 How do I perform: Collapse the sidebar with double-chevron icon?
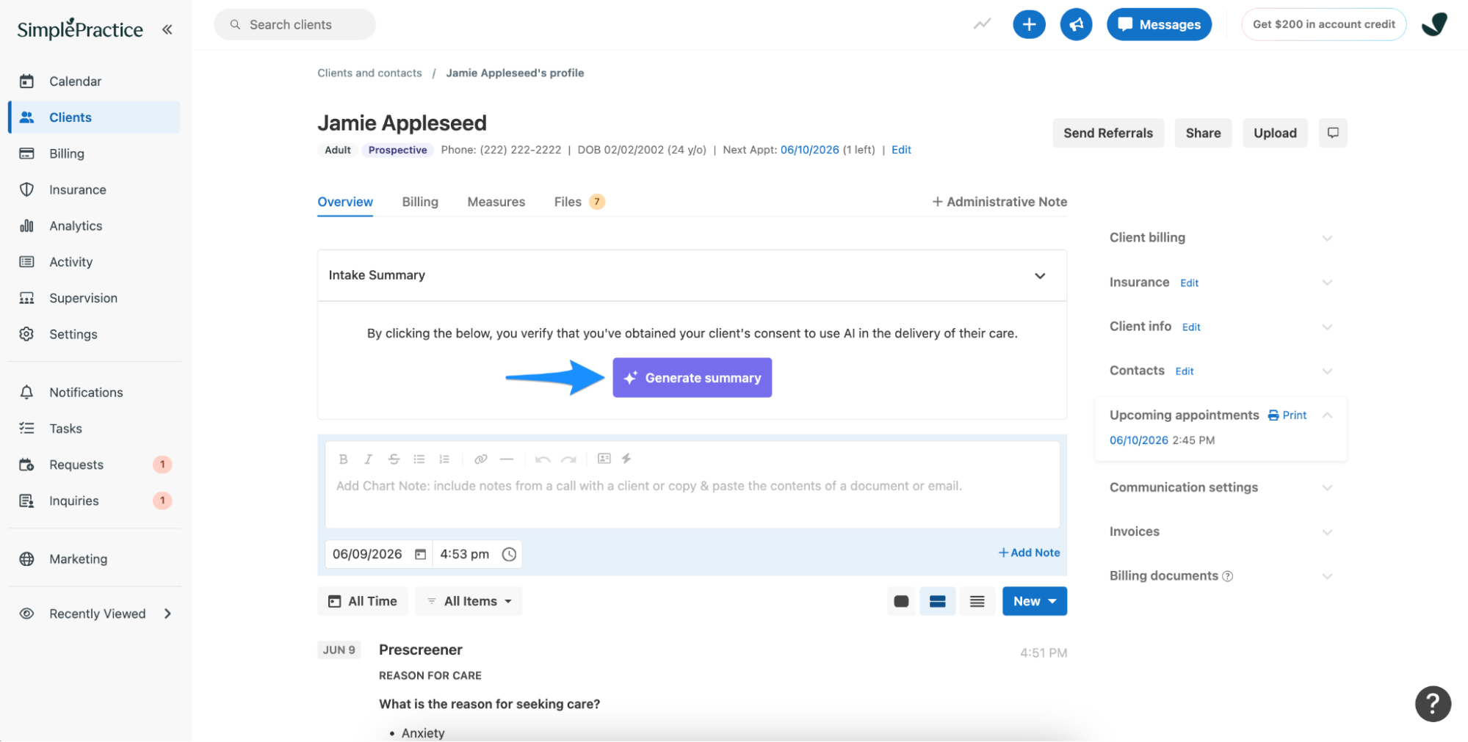[167, 29]
